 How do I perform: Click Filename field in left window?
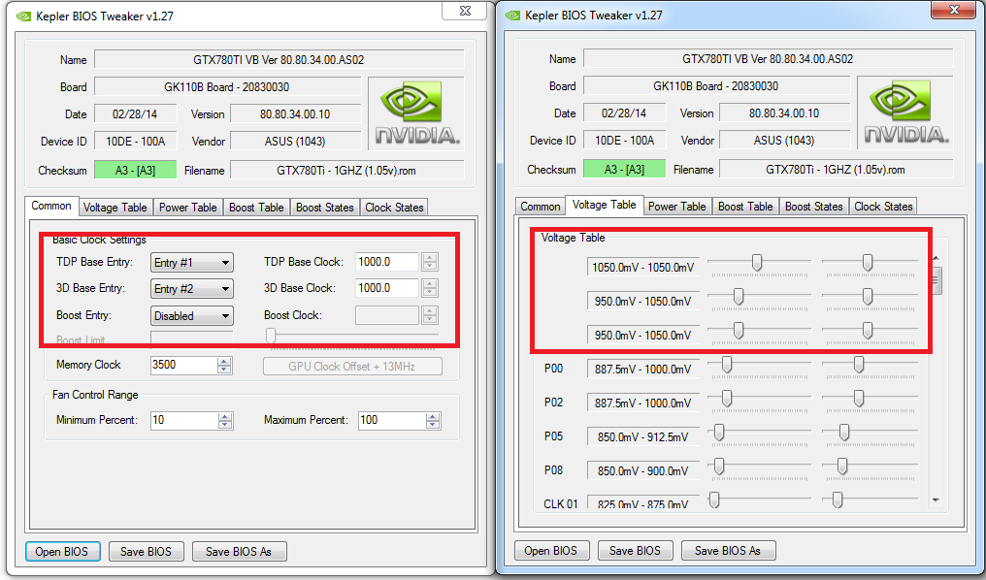(x=346, y=171)
